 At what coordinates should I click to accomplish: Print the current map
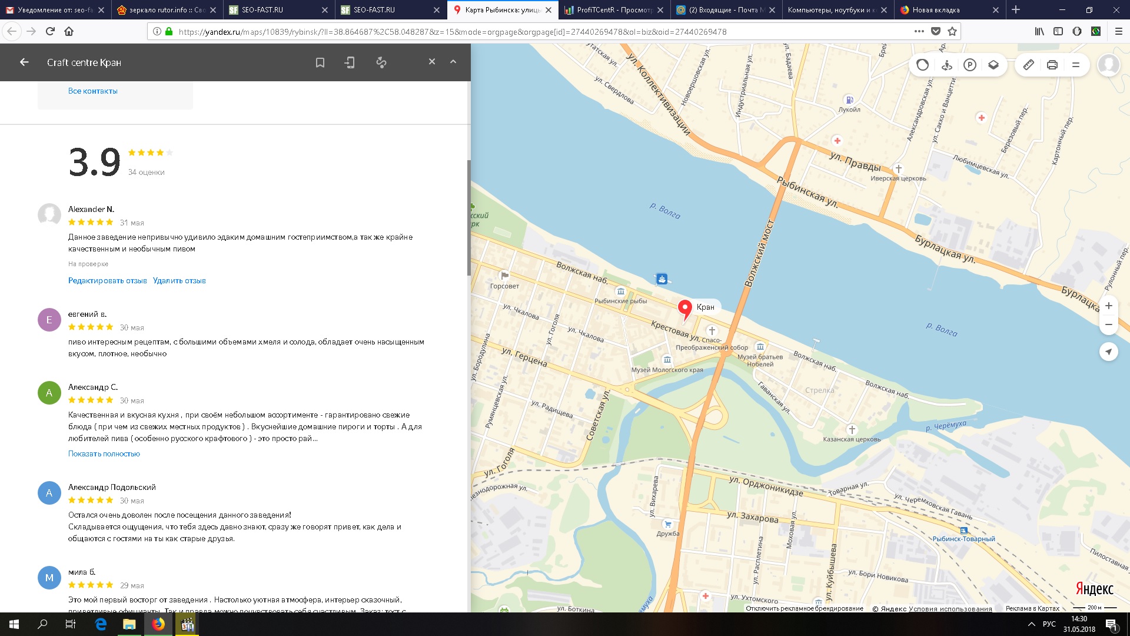coord(1052,65)
